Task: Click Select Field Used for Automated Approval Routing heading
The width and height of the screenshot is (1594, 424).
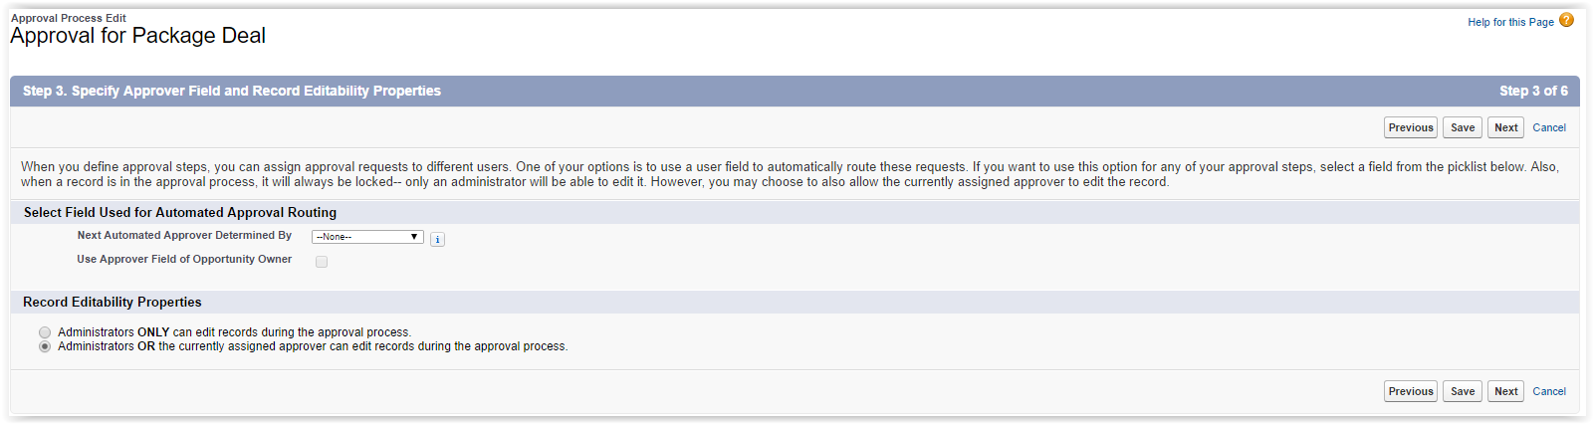Action: [x=180, y=212]
